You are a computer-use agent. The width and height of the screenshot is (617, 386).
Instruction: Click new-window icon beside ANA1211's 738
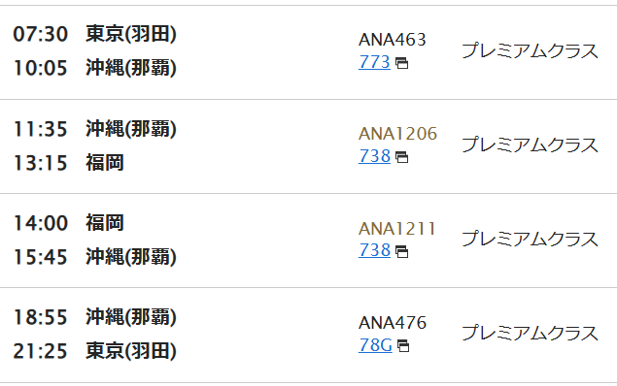[401, 252]
